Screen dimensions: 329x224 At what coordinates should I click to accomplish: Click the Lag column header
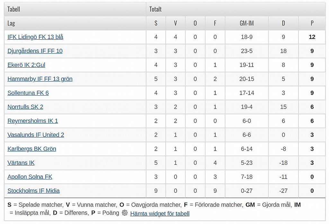11,23
